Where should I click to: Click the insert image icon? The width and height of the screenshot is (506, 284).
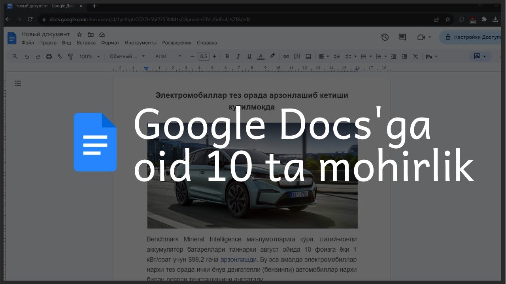coord(308,56)
